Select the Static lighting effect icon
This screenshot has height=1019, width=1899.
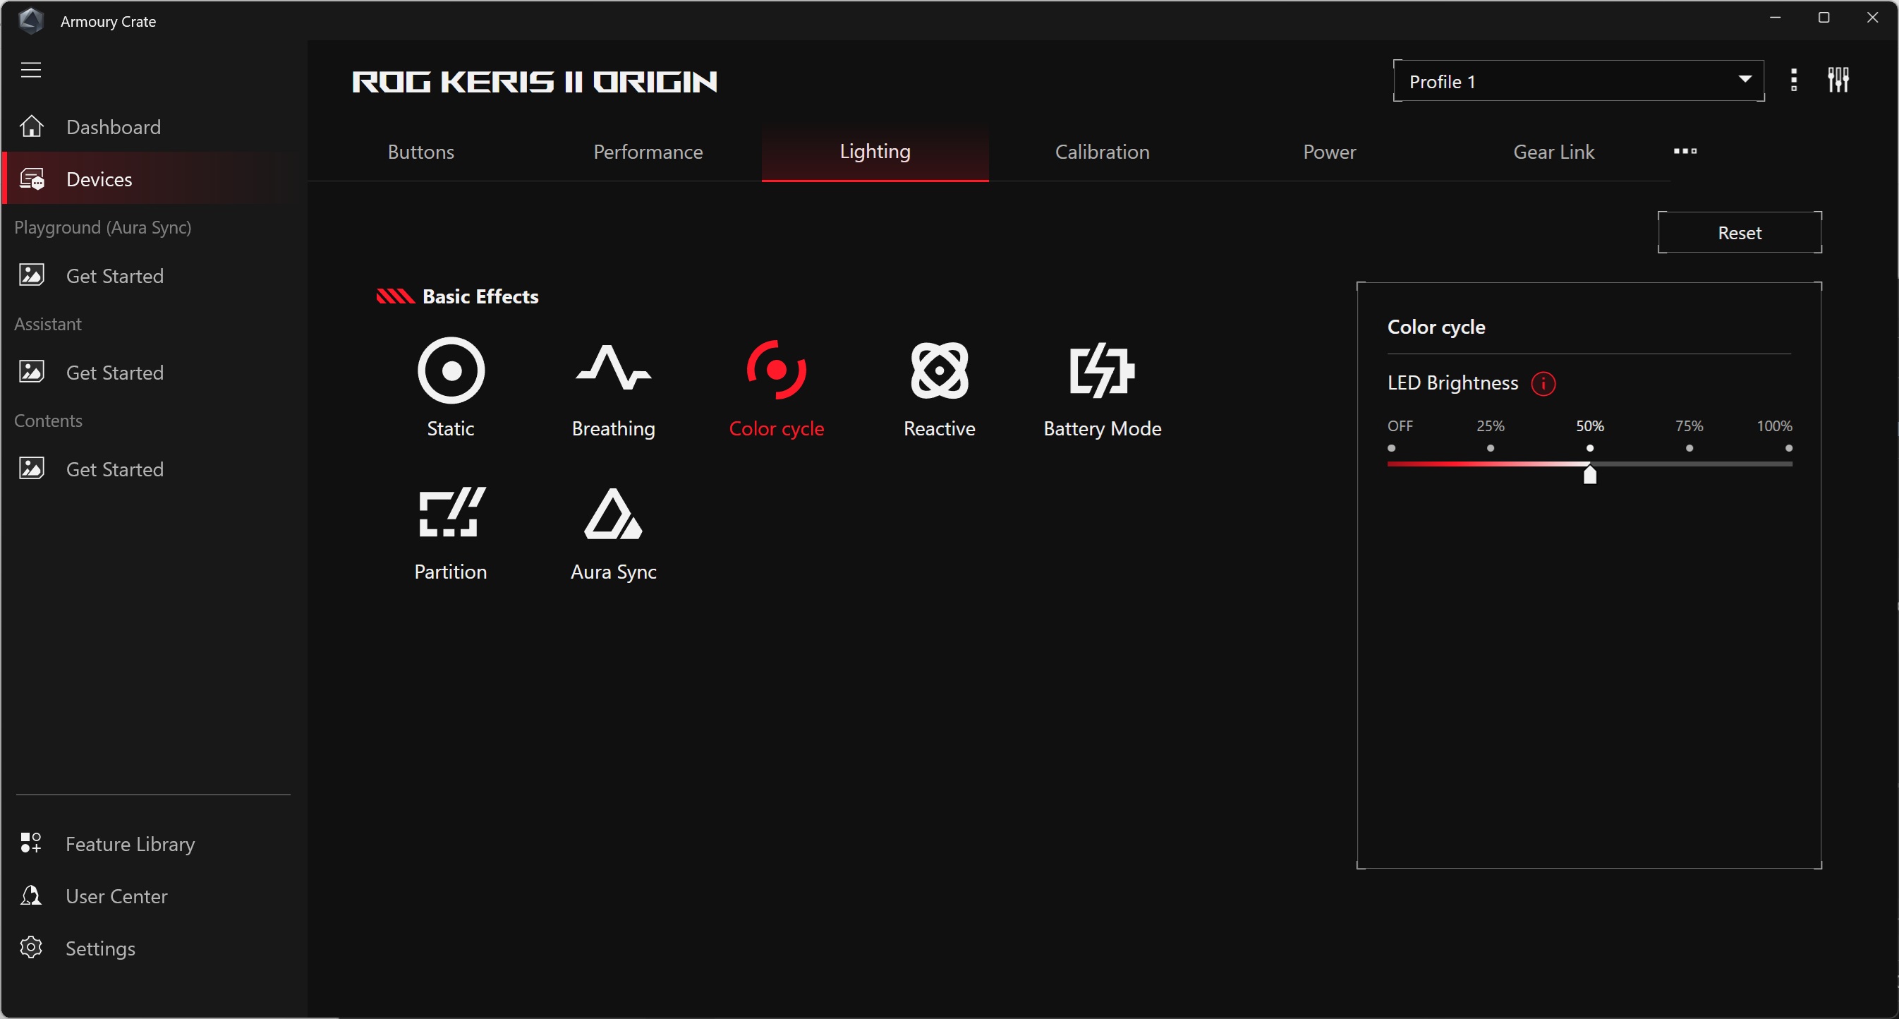pos(451,370)
